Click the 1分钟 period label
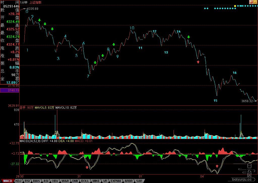This screenshot has height=183, width=258. (23, 3)
